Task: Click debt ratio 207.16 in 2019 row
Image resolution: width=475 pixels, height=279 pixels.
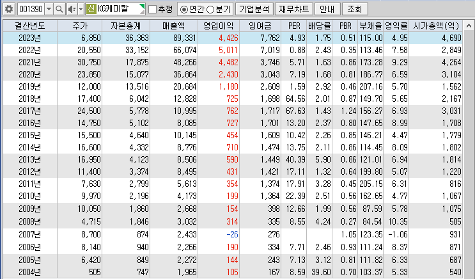Action: (x=371, y=86)
